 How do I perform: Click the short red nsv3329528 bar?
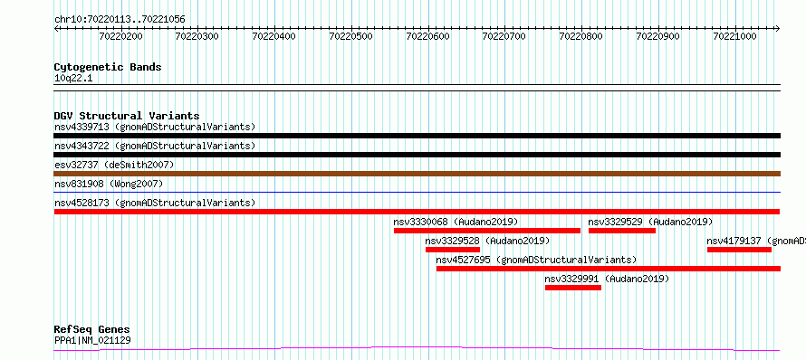[x=453, y=250]
